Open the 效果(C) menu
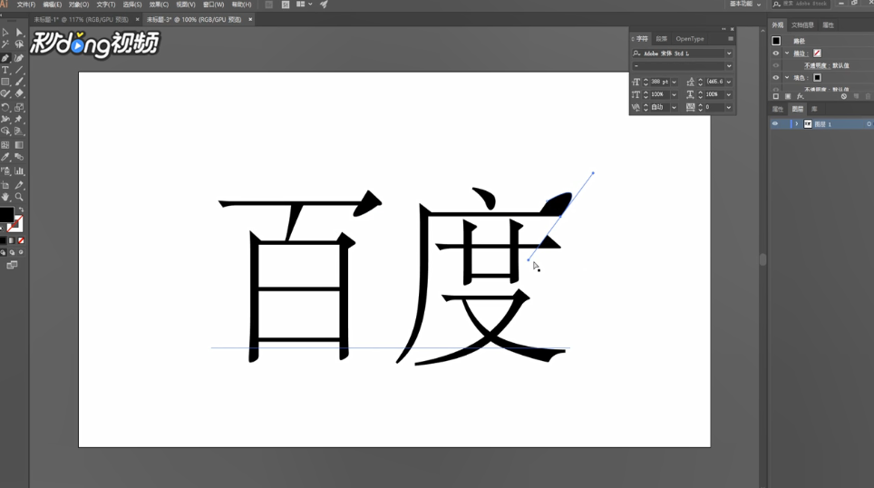This screenshot has width=874, height=488. [159, 5]
